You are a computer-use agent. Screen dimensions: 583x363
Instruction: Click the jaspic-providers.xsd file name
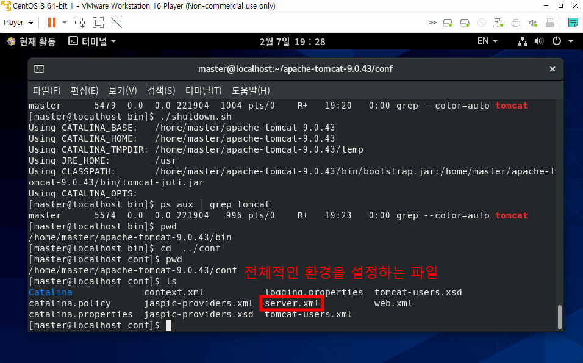tap(199, 314)
